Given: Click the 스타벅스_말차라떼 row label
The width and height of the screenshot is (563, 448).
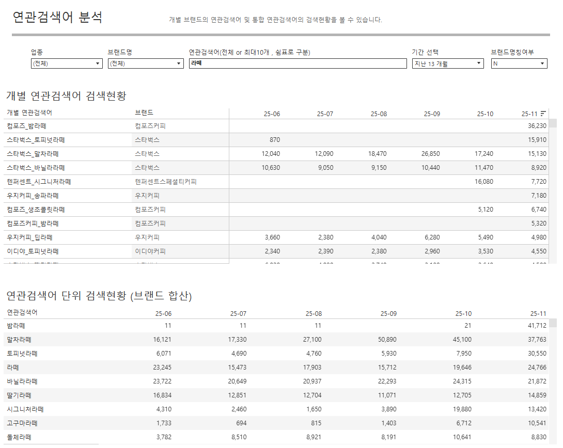Looking at the screenshot, I should coord(33,154).
